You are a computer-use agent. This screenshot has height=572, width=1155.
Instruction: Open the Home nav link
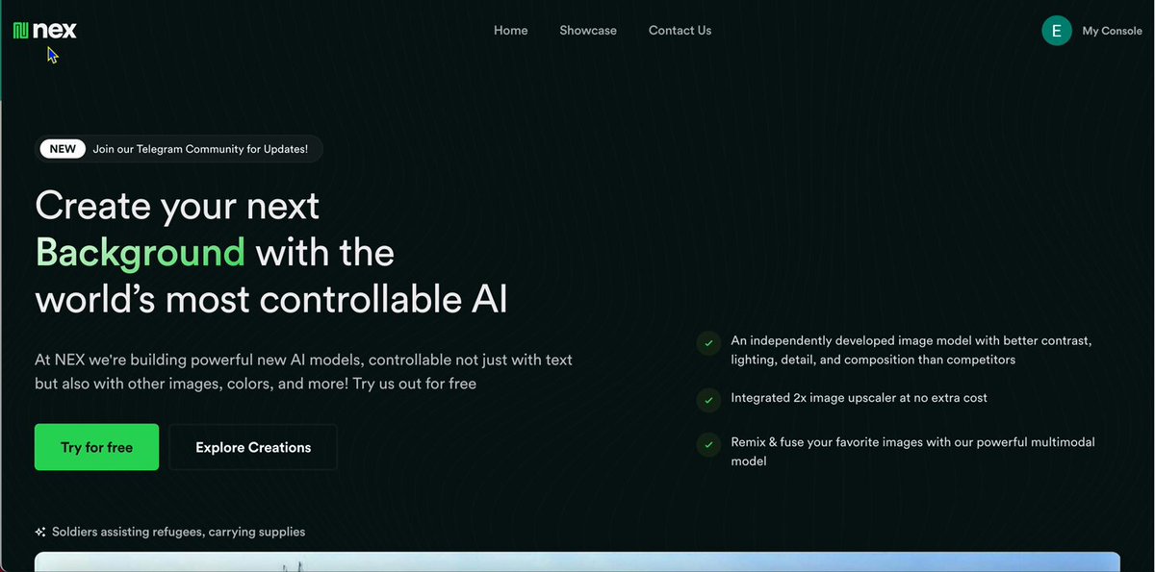tap(510, 31)
